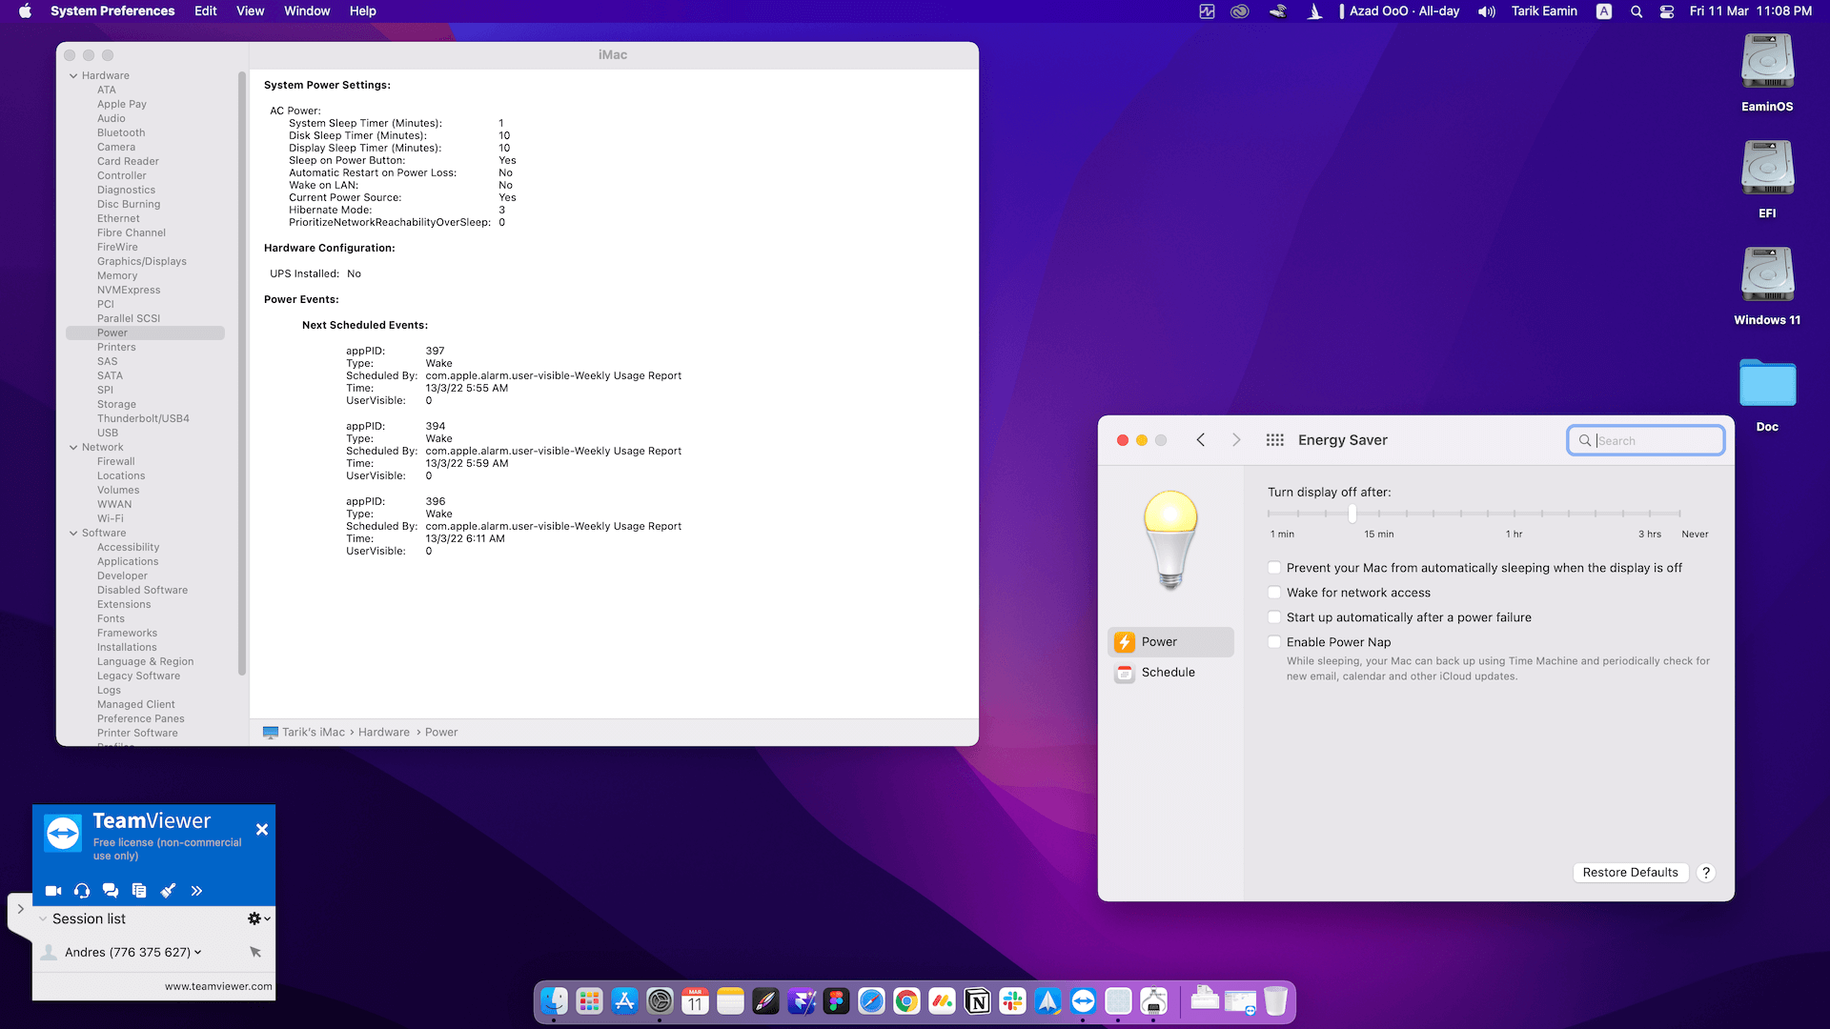The image size is (1830, 1029).
Task: Visit www.teamviewer.com link
Action: click(x=218, y=986)
